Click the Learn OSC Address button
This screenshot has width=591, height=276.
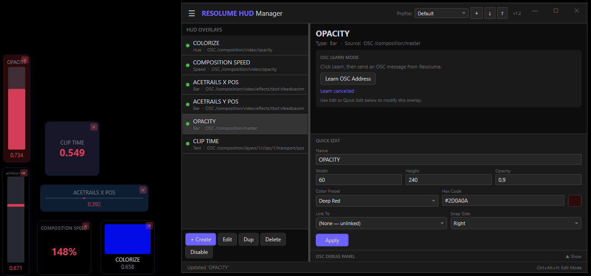[x=347, y=78]
